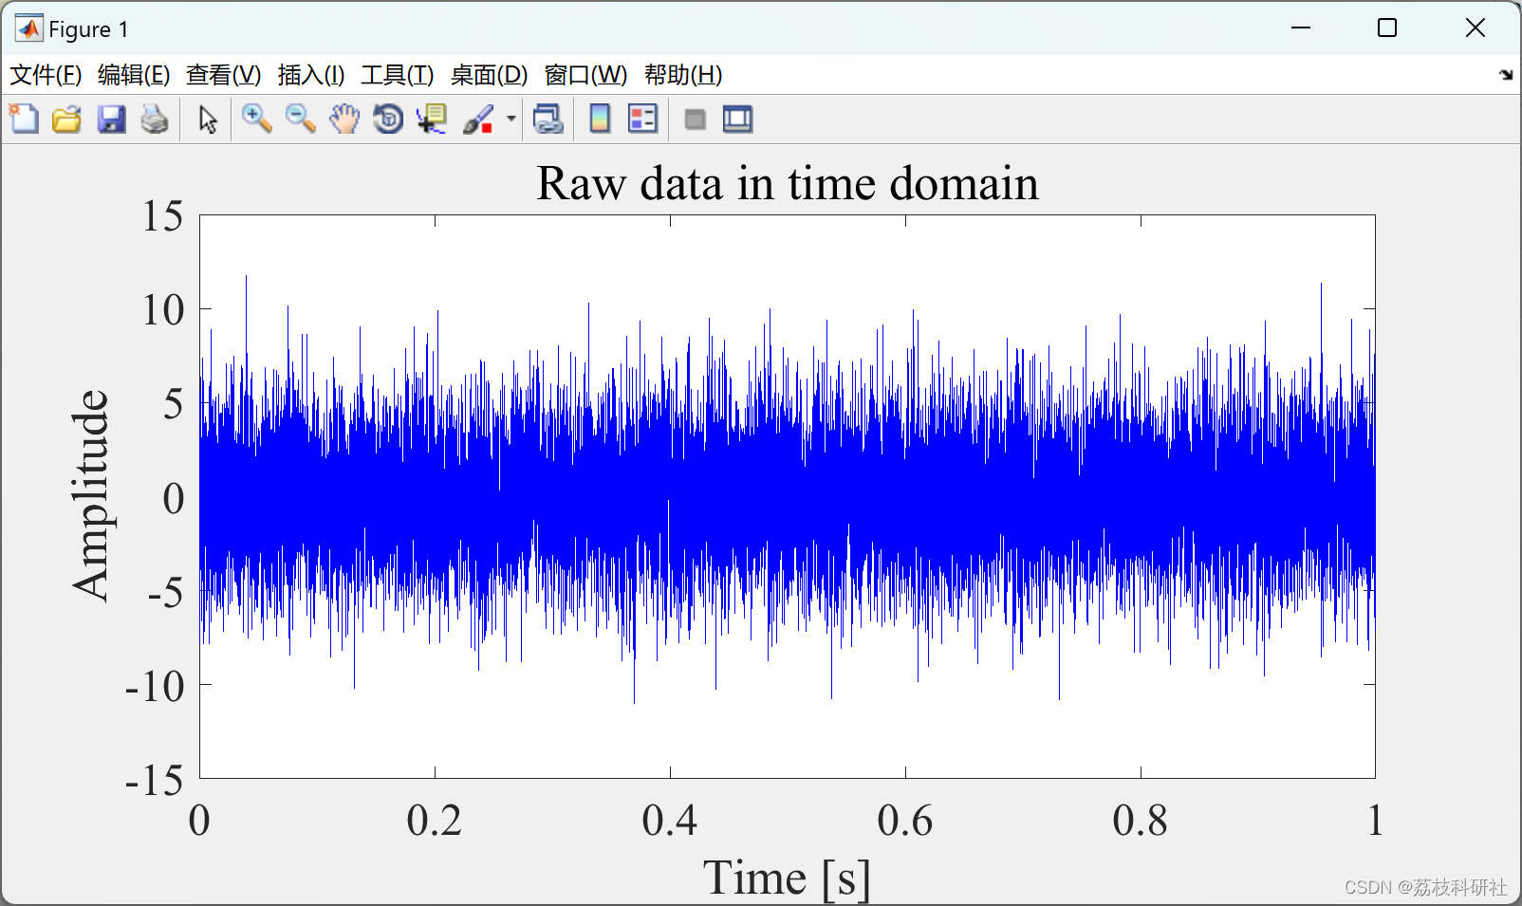Viewport: 1522px width, 906px height.
Task: Open a file with the folder icon
Action: (66, 120)
